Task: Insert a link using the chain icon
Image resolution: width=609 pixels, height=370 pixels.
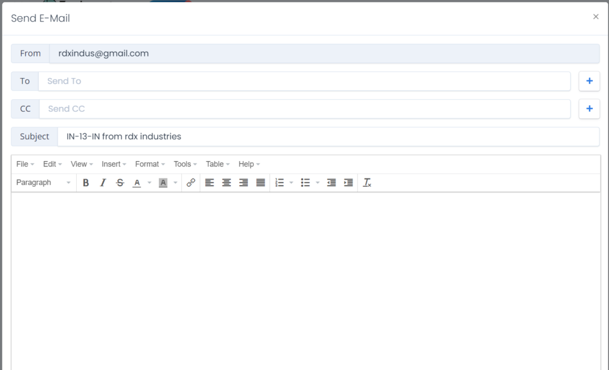Action: pyautogui.click(x=191, y=183)
